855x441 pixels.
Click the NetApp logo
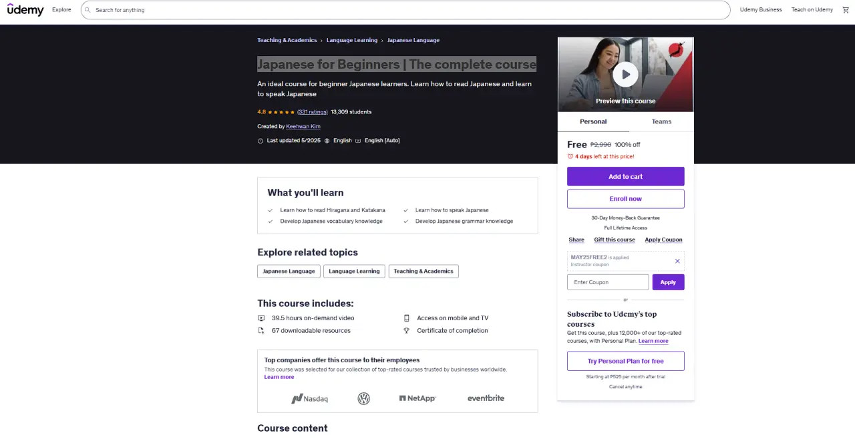click(x=417, y=398)
